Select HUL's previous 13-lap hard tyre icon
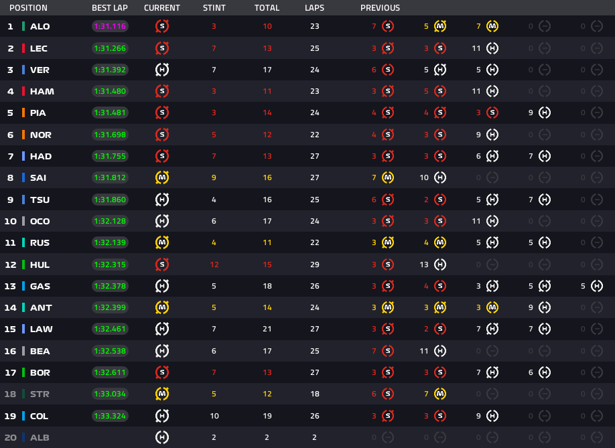Image resolution: width=615 pixels, height=448 pixels. 440,265
